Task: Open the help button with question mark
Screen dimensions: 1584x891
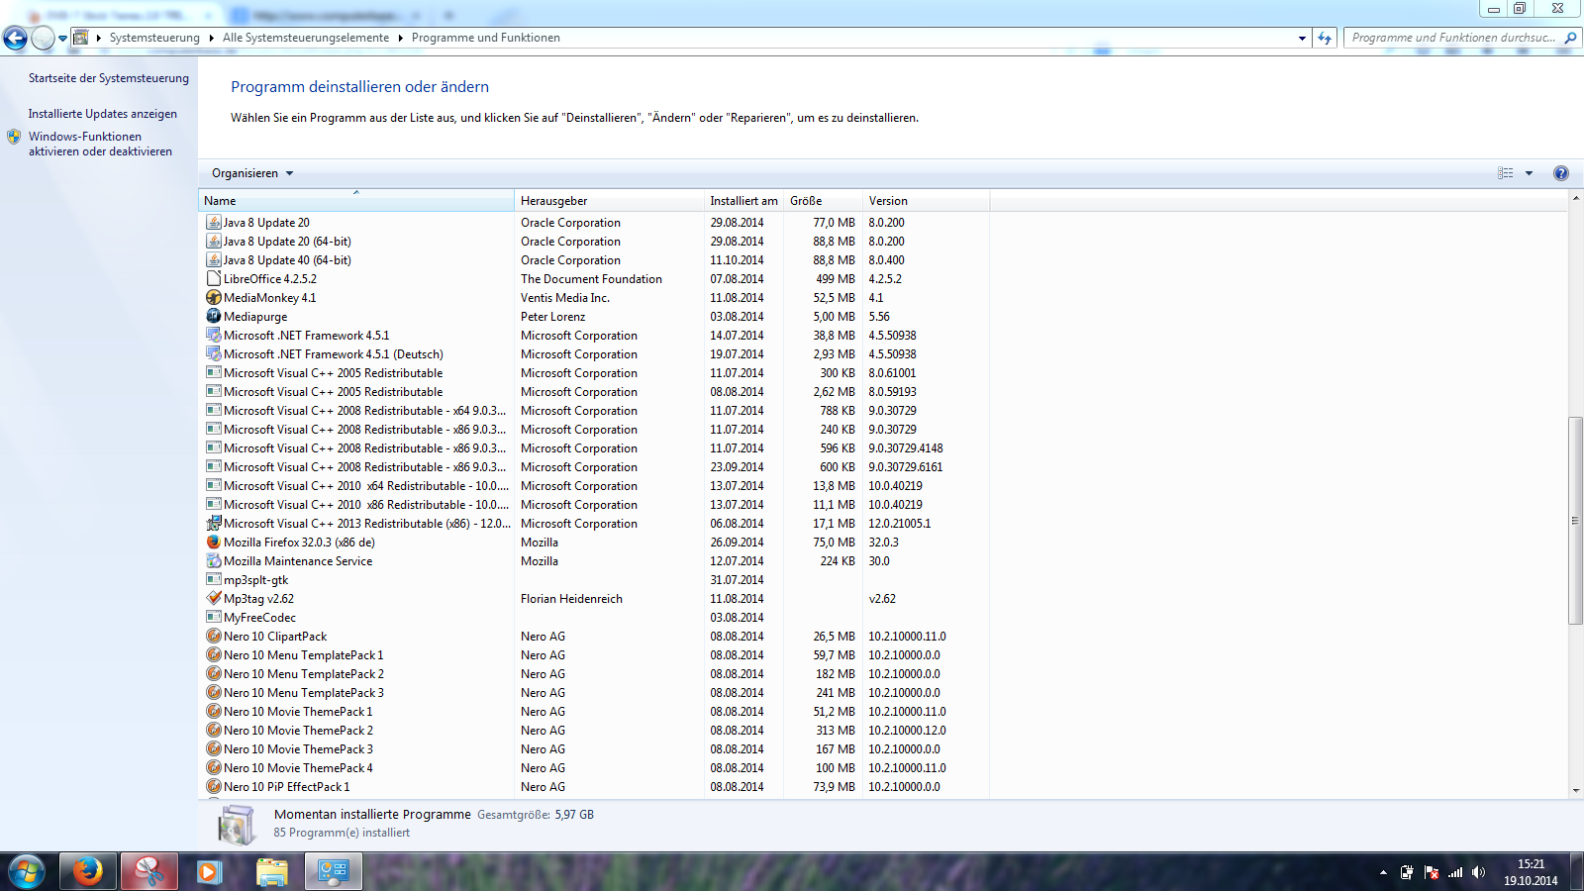Action: pos(1561,173)
